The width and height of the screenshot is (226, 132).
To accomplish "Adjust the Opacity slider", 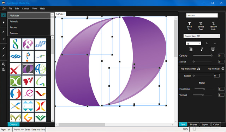I will 203,55.
